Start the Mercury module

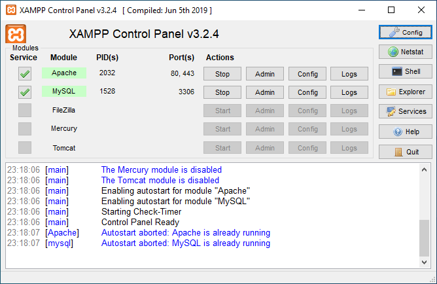coord(222,129)
